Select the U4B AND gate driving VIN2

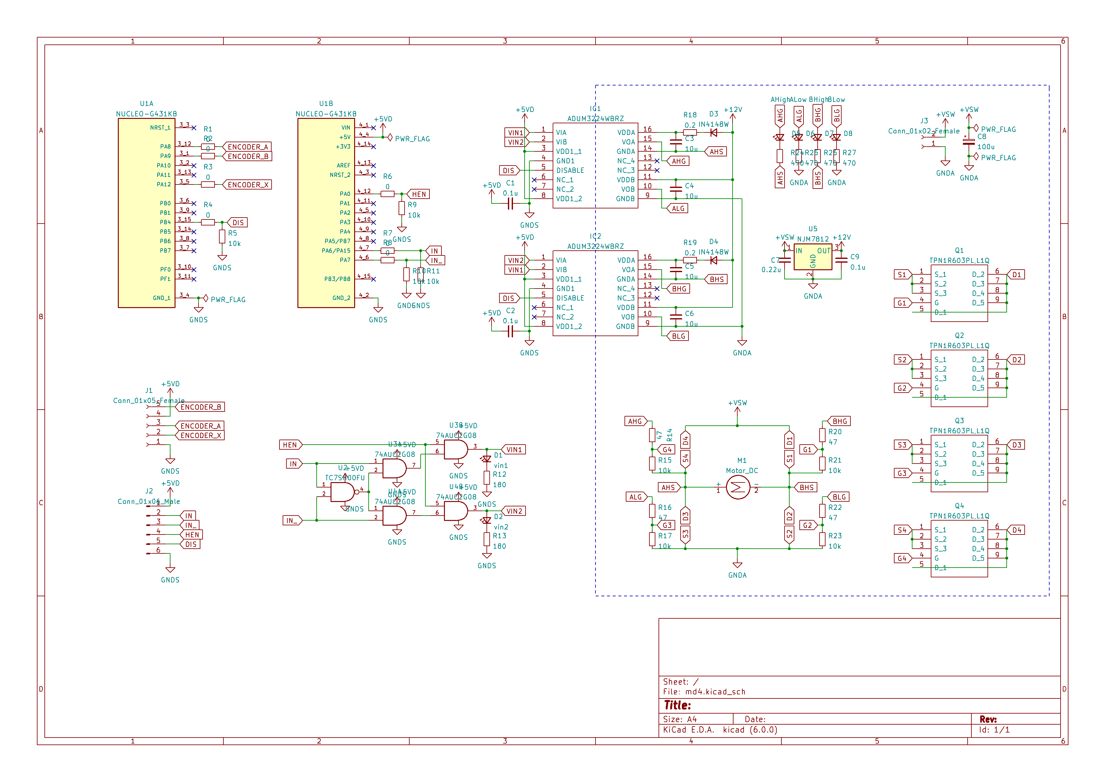(456, 511)
